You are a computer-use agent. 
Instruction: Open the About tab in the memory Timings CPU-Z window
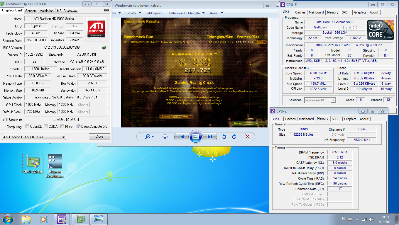[x=364, y=119]
